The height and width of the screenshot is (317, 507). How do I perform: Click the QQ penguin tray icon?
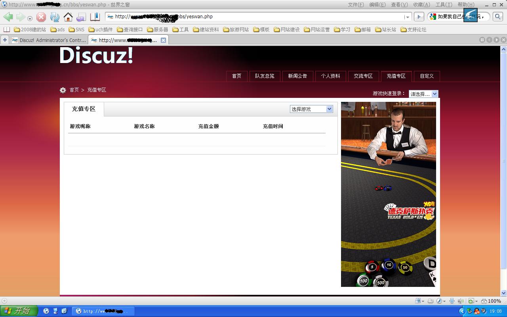(477, 311)
